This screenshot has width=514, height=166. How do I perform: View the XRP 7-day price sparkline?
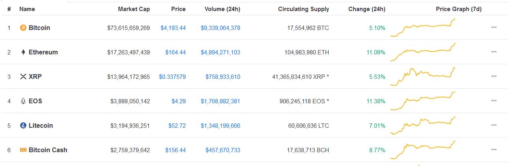point(423,76)
